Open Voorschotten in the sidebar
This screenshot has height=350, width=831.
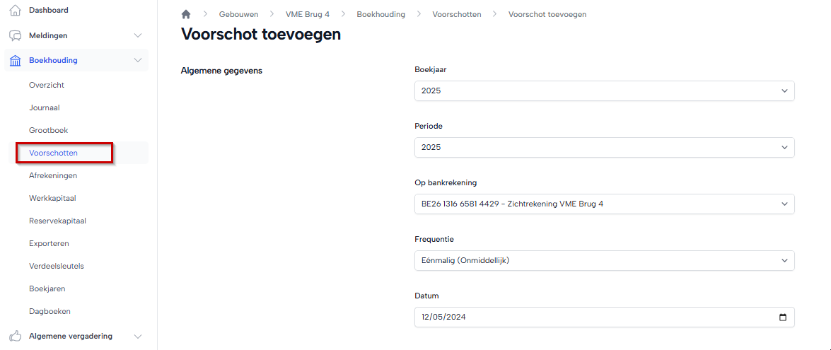tap(54, 153)
